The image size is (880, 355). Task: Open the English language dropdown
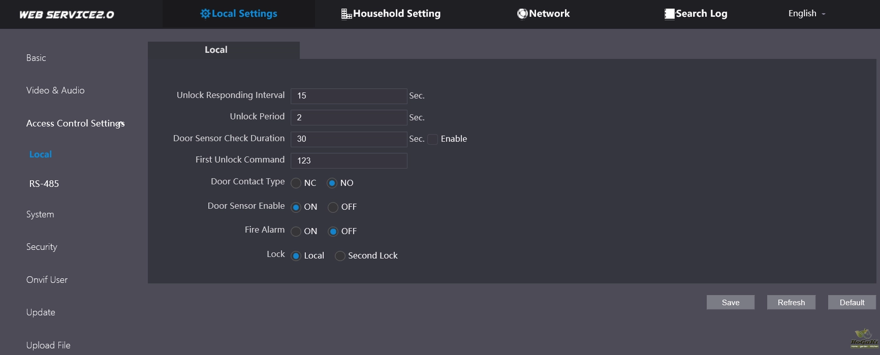[806, 14]
